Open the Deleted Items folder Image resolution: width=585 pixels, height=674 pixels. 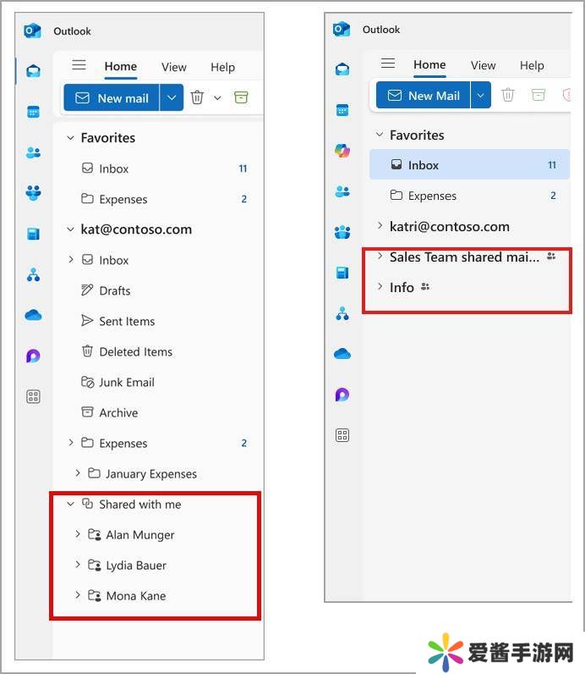click(x=135, y=351)
